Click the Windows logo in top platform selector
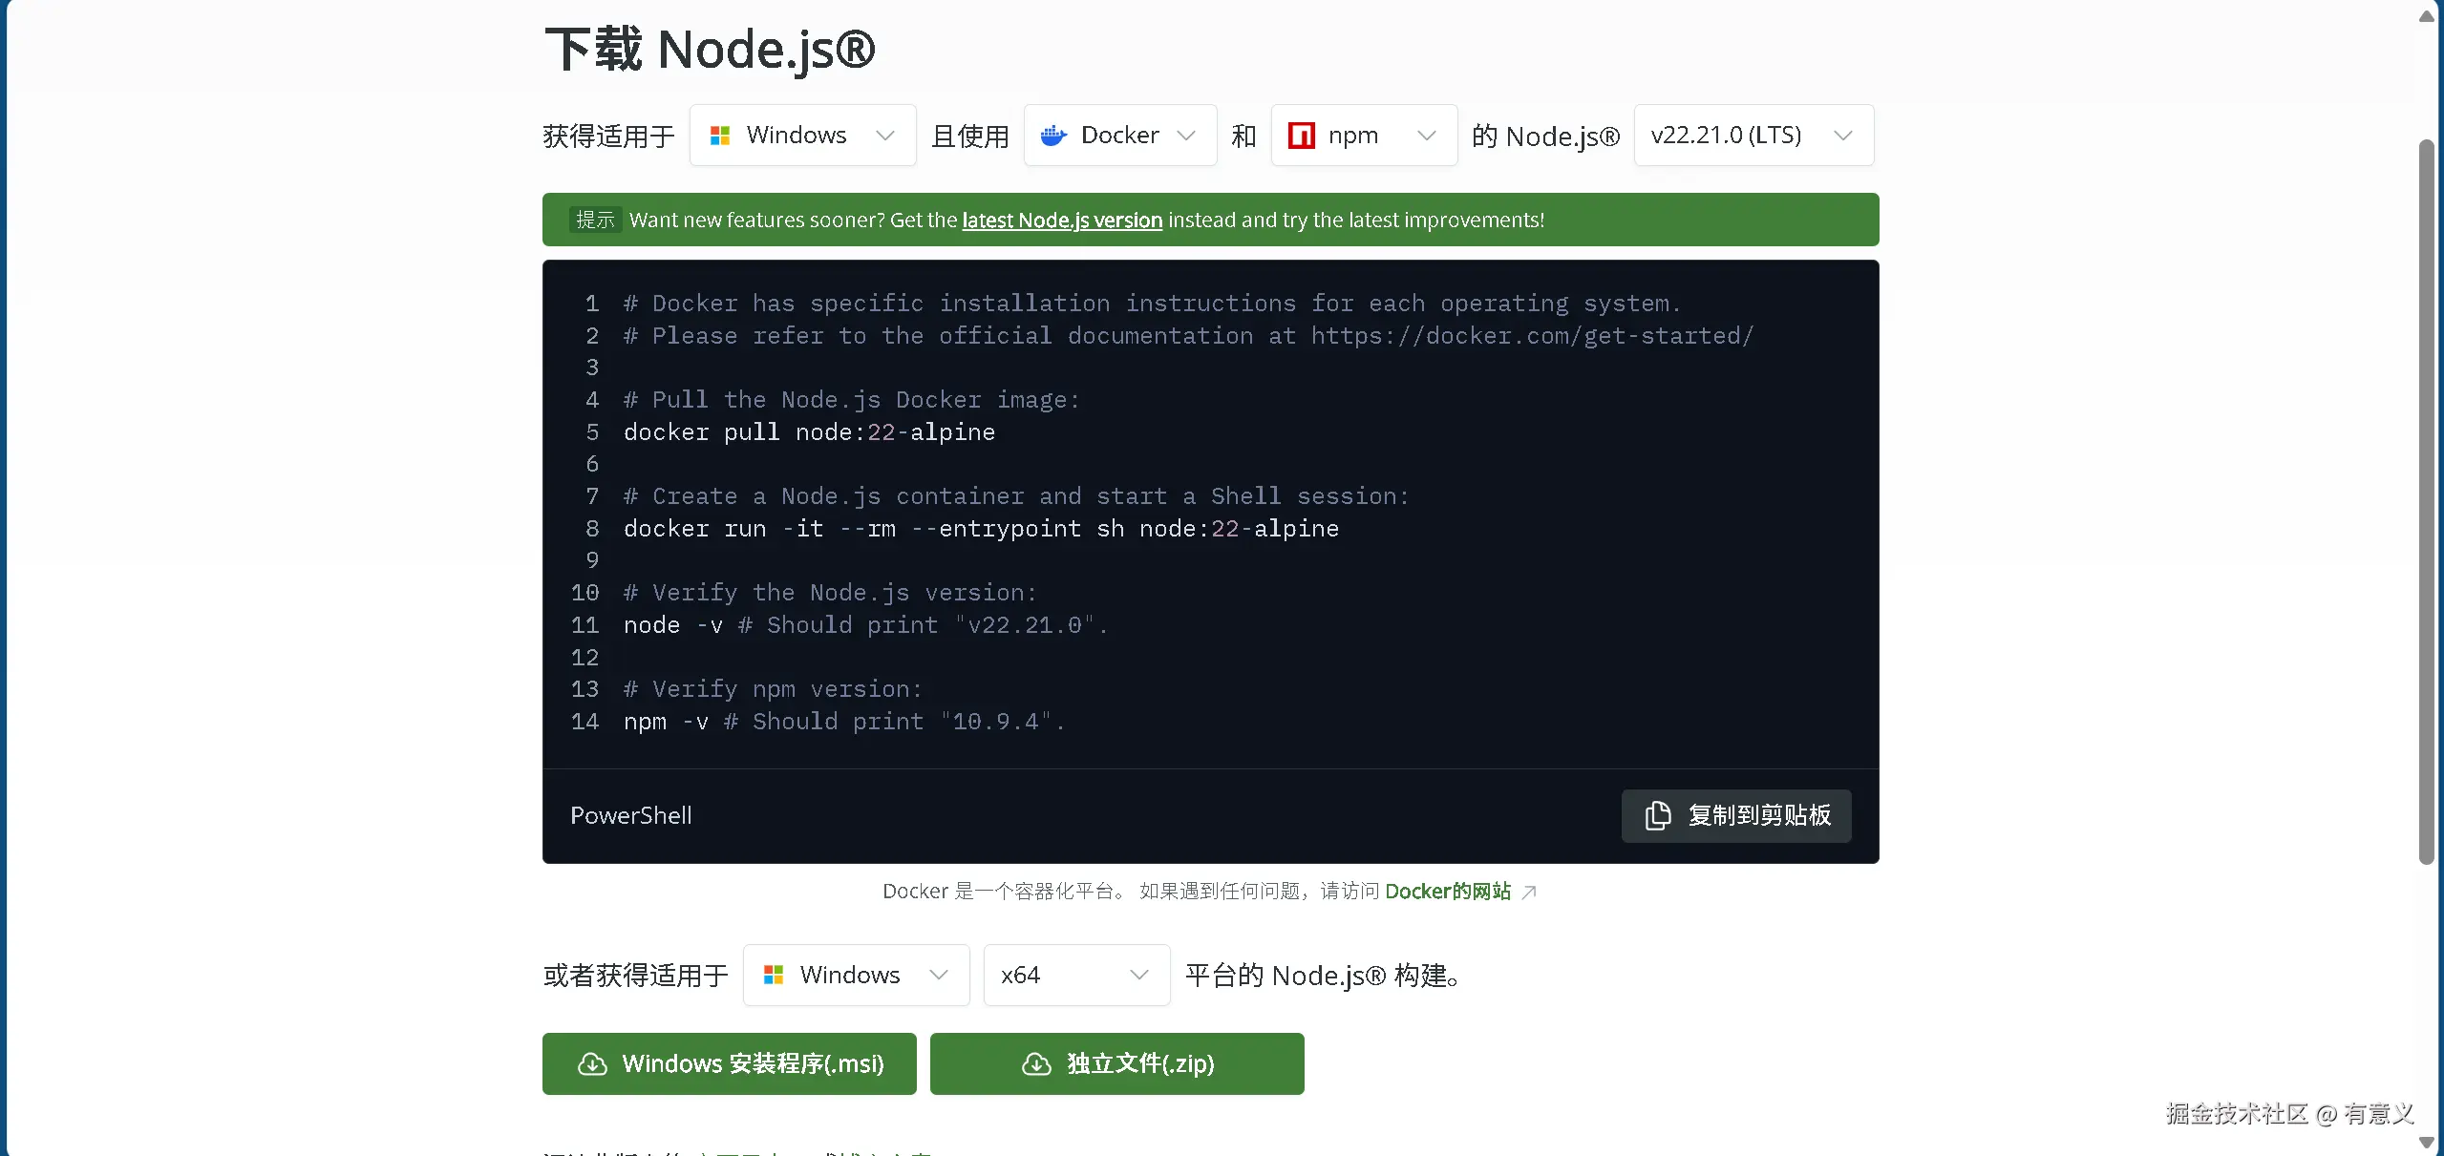Image resolution: width=2444 pixels, height=1156 pixels. (720, 136)
